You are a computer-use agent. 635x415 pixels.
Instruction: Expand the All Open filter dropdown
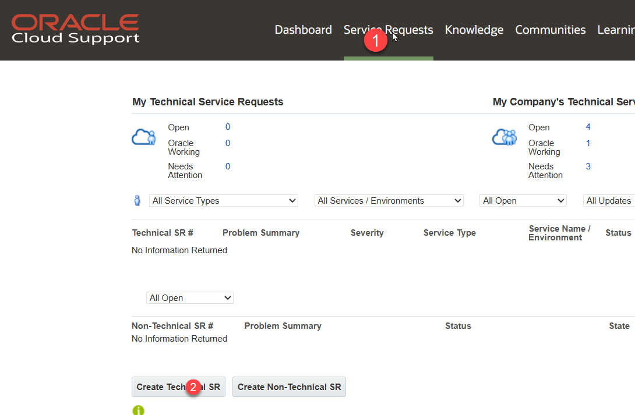[x=523, y=200]
